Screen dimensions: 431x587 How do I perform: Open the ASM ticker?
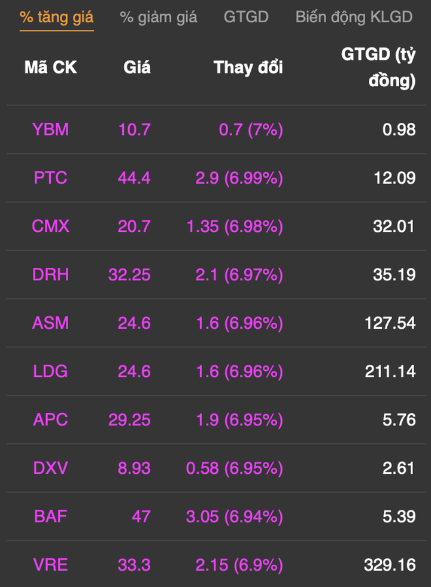[x=50, y=323]
